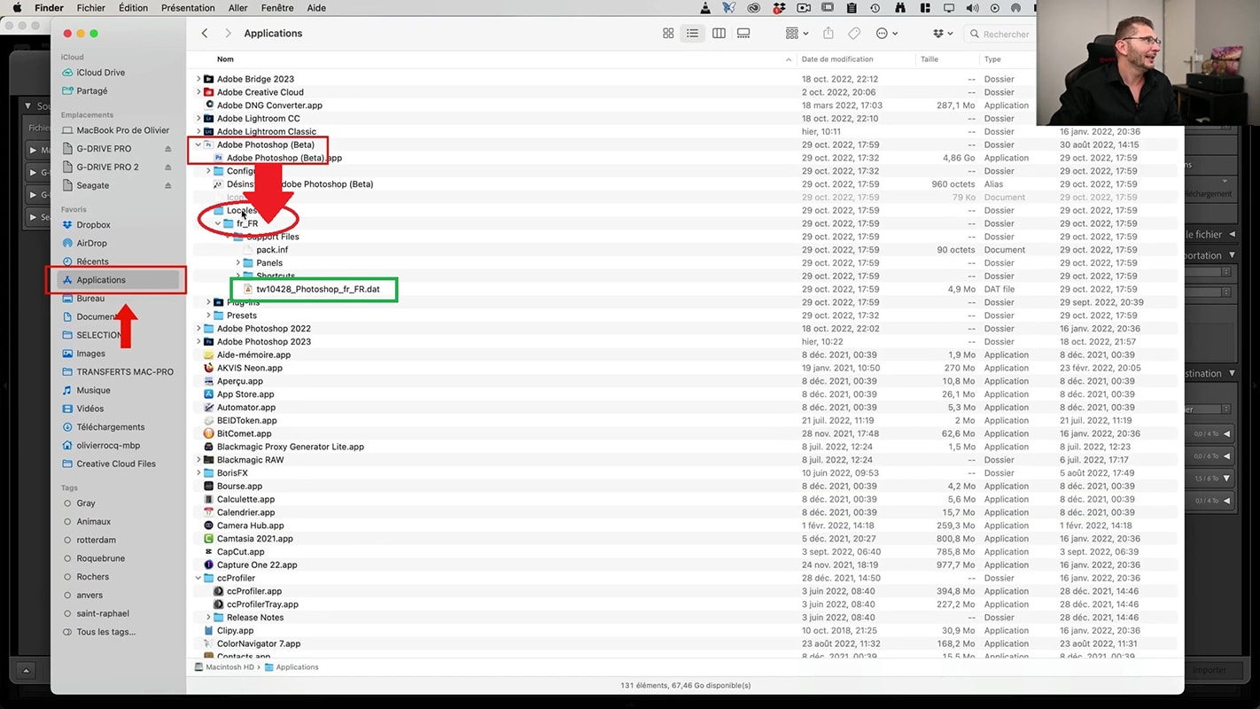Expand the Blackmagic RAW folder
Viewport: 1260px width, 709px height.
click(x=198, y=460)
